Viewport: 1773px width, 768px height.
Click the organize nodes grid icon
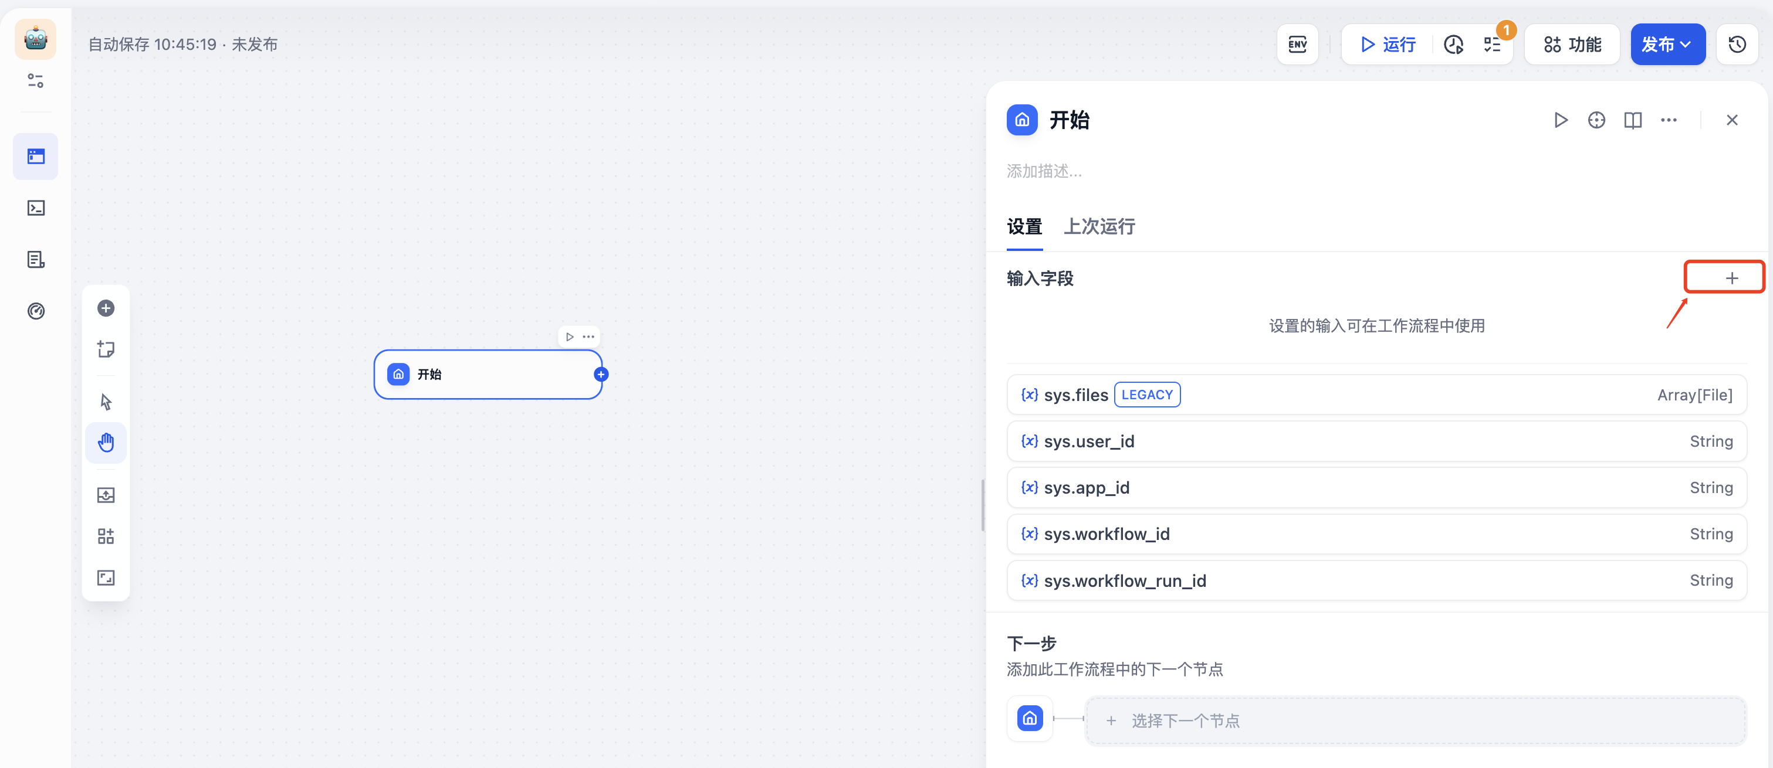[105, 536]
